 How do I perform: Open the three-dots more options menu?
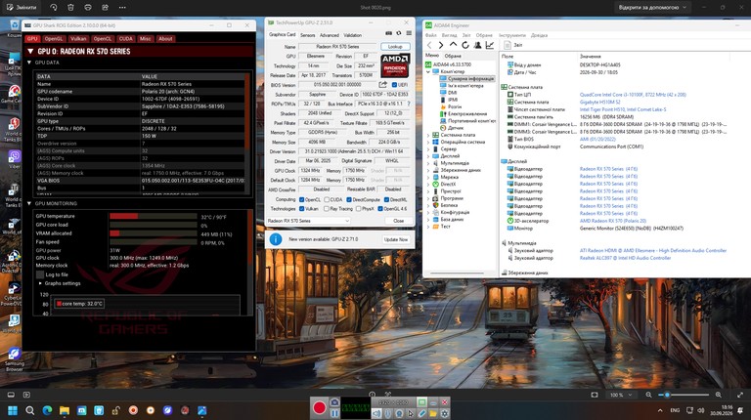122,8
